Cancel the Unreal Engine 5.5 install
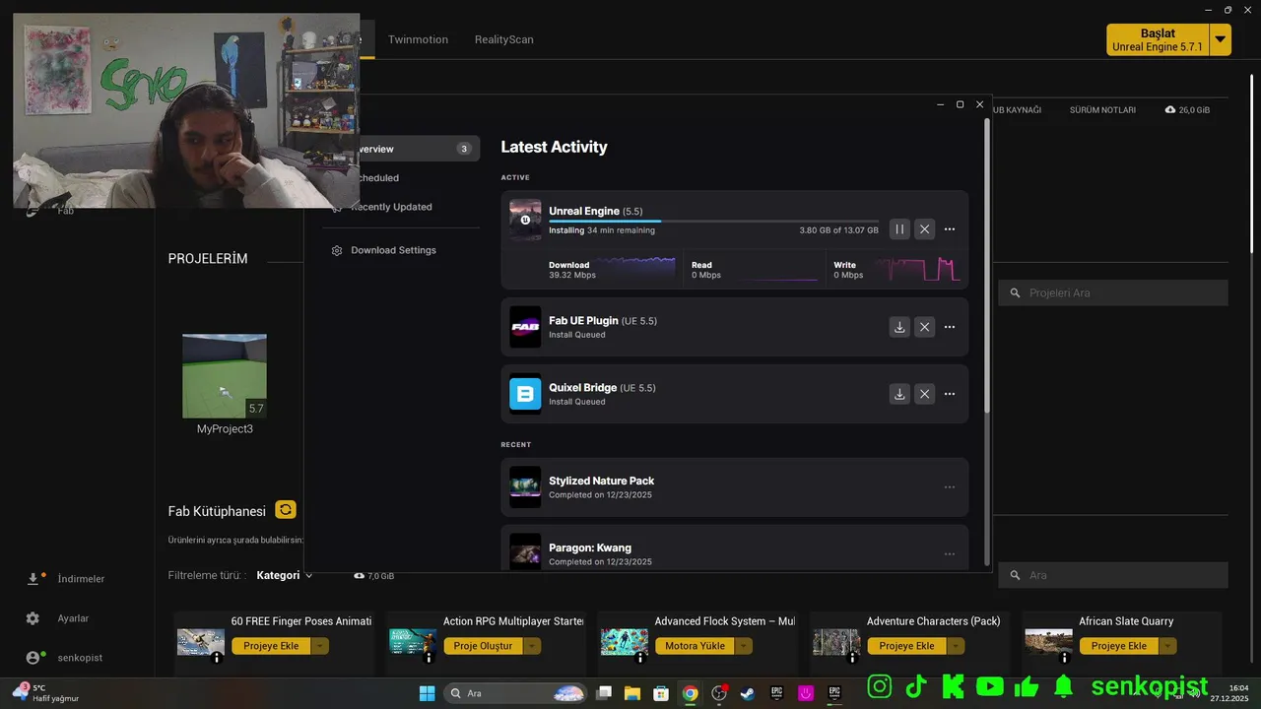Viewport: 1261px width, 709px height. pyautogui.click(x=924, y=229)
